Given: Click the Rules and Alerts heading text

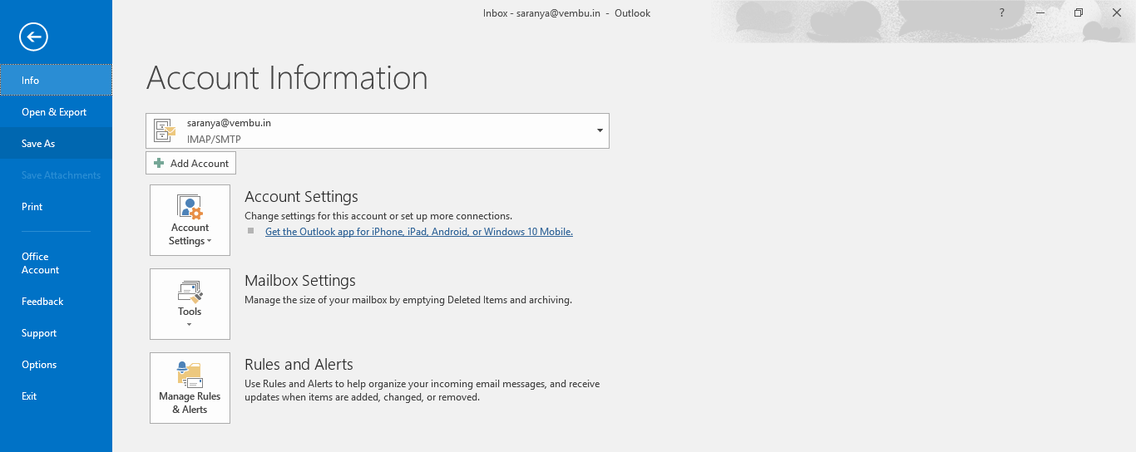Looking at the screenshot, I should point(299,365).
